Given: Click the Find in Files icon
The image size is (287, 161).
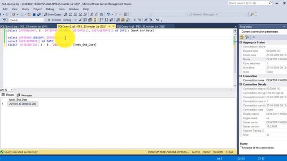Looking at the screenshot, I should 252,14.
